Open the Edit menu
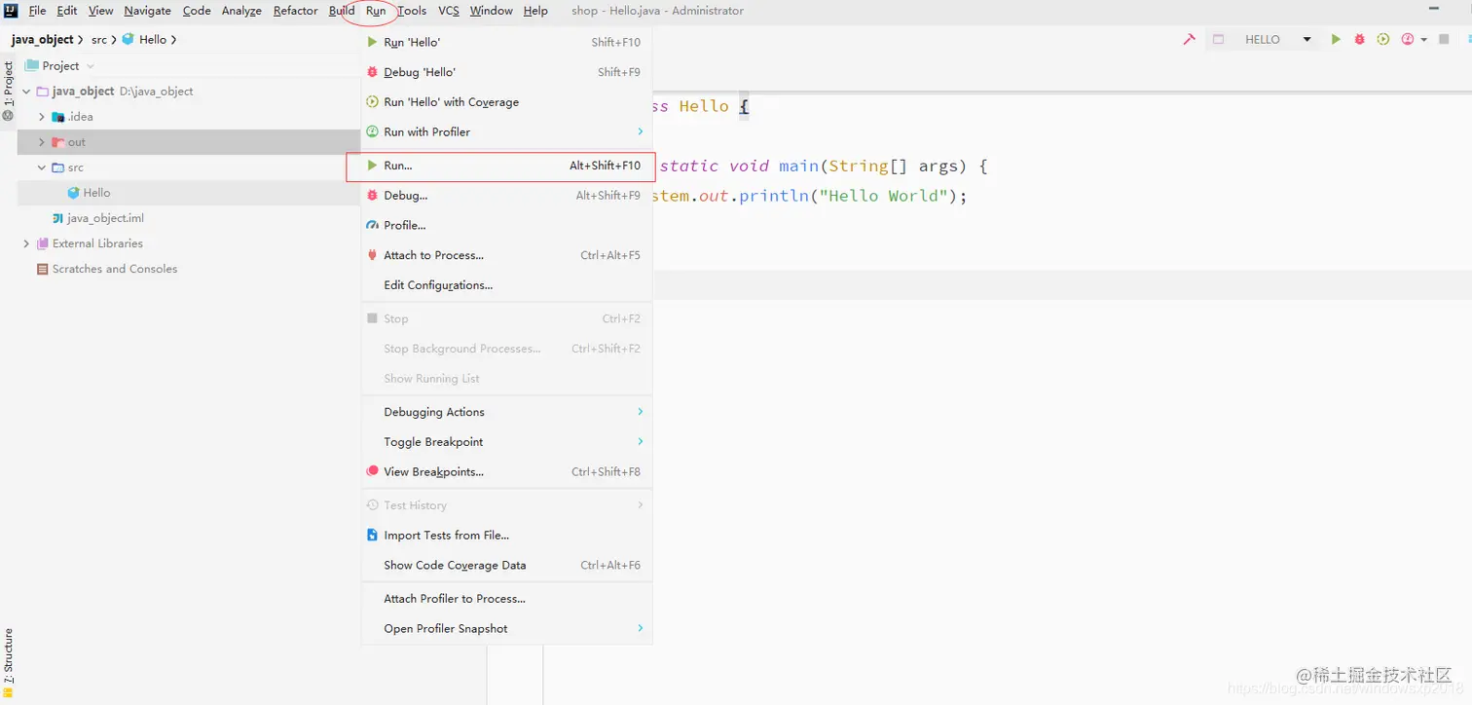This screenshot has height=705, width=1472. pyautogui.click(x=67, y=11)
